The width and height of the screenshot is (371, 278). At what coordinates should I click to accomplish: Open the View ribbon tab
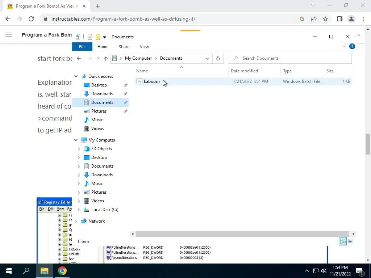tap(144, 47)
